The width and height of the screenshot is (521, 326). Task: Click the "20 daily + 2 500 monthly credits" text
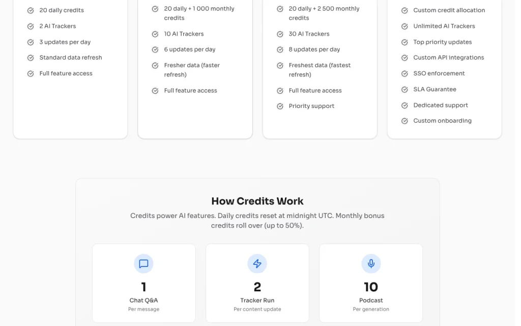324,13
